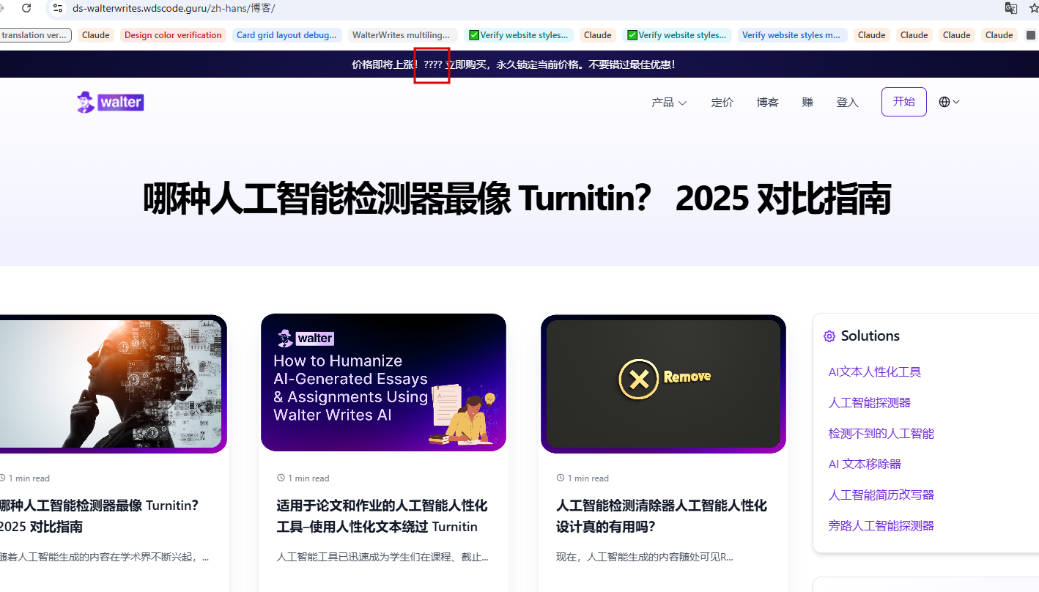Open the first card title '哪种人工智能检测器最像 Turnitin'
The height and width of the screenshot is (592, 1039).
pos(99,516)
